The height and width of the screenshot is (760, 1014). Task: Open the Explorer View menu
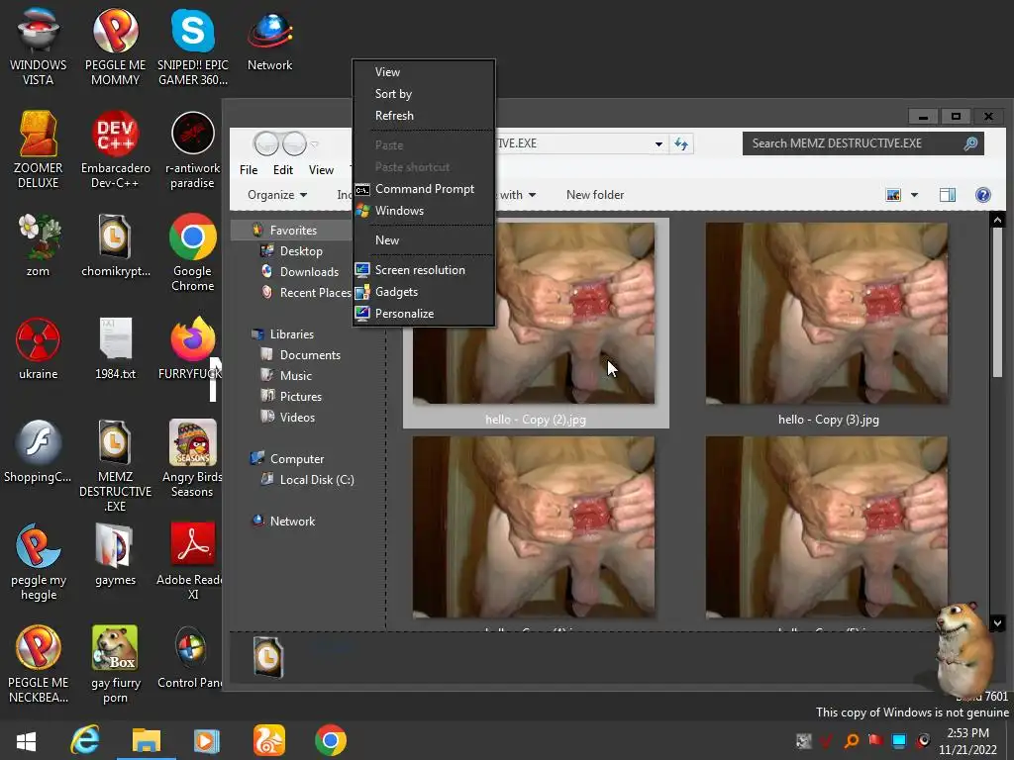point(321,170)
